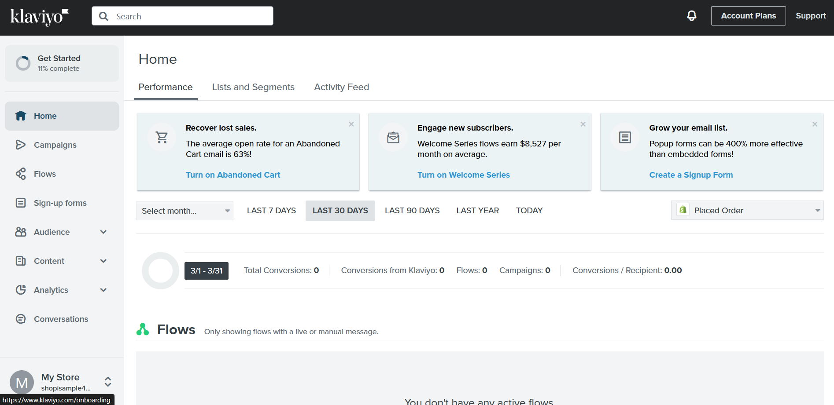Click the Get Started progress ring
Screen dimensions: 834x405
[x=23, y=63]
